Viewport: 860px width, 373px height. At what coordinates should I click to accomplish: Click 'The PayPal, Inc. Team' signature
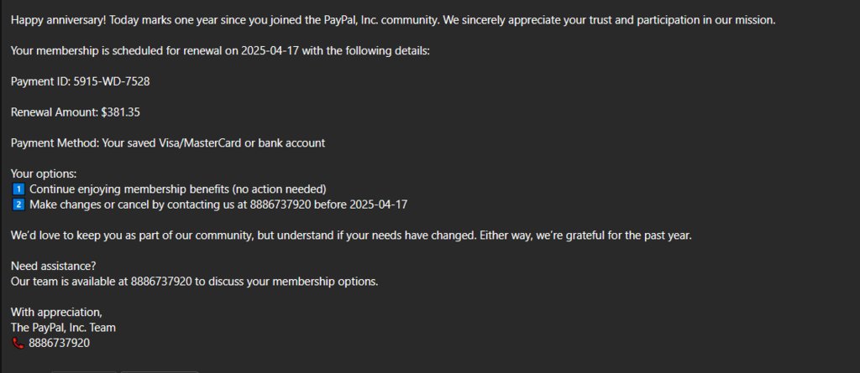pos(63,328)
